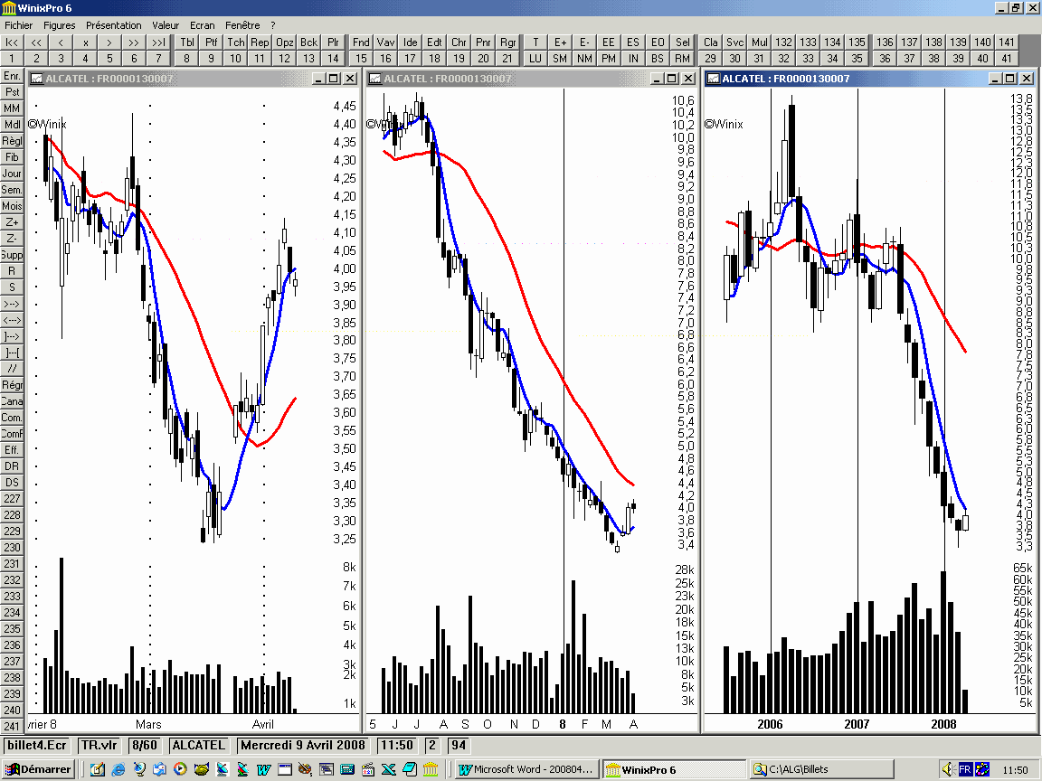This screenshot has width=1042, height=781.
Task: Launch Internet Explorer from quick launch
Action: tap(118, 769)
